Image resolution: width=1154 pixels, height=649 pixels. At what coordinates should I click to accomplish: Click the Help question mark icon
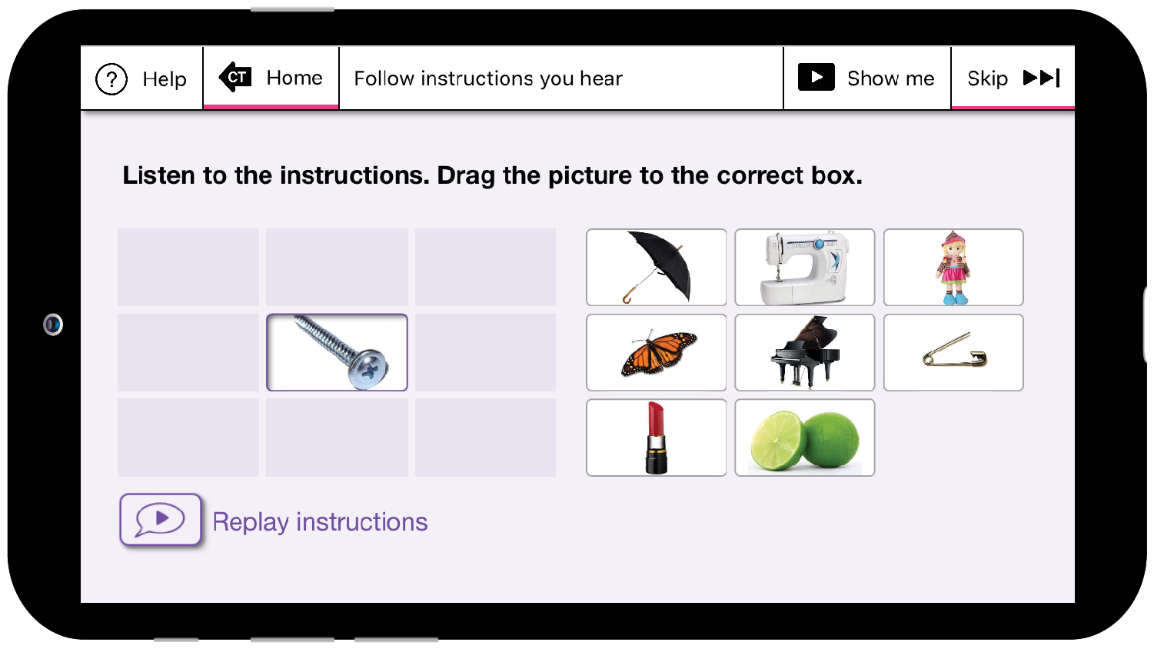tap(111, 78)
